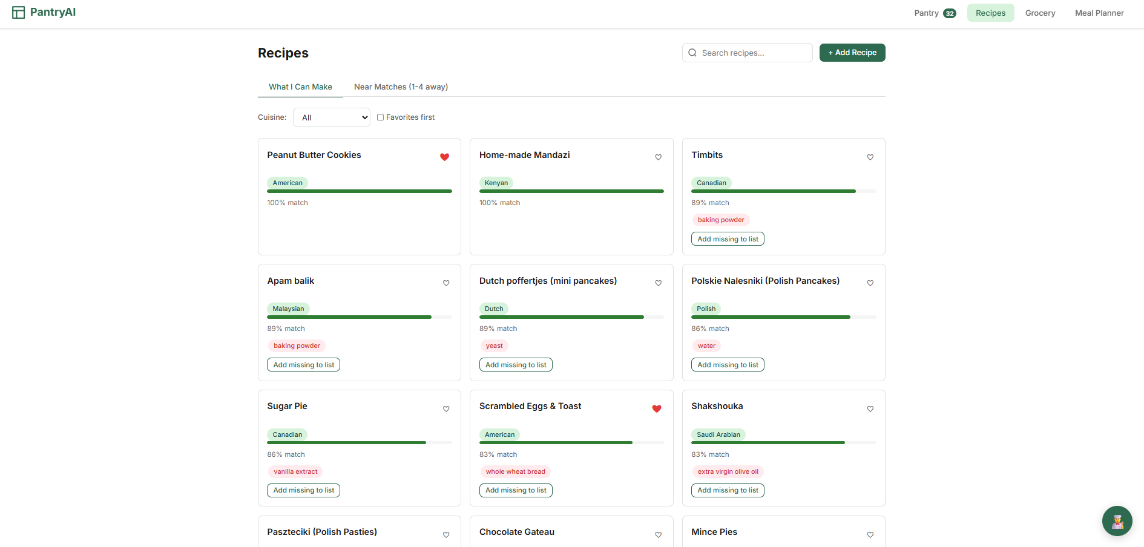Add missing Dutch poffertjes ingredients to list
Screen dimensions: 1144x547
[x=516, y=365]
